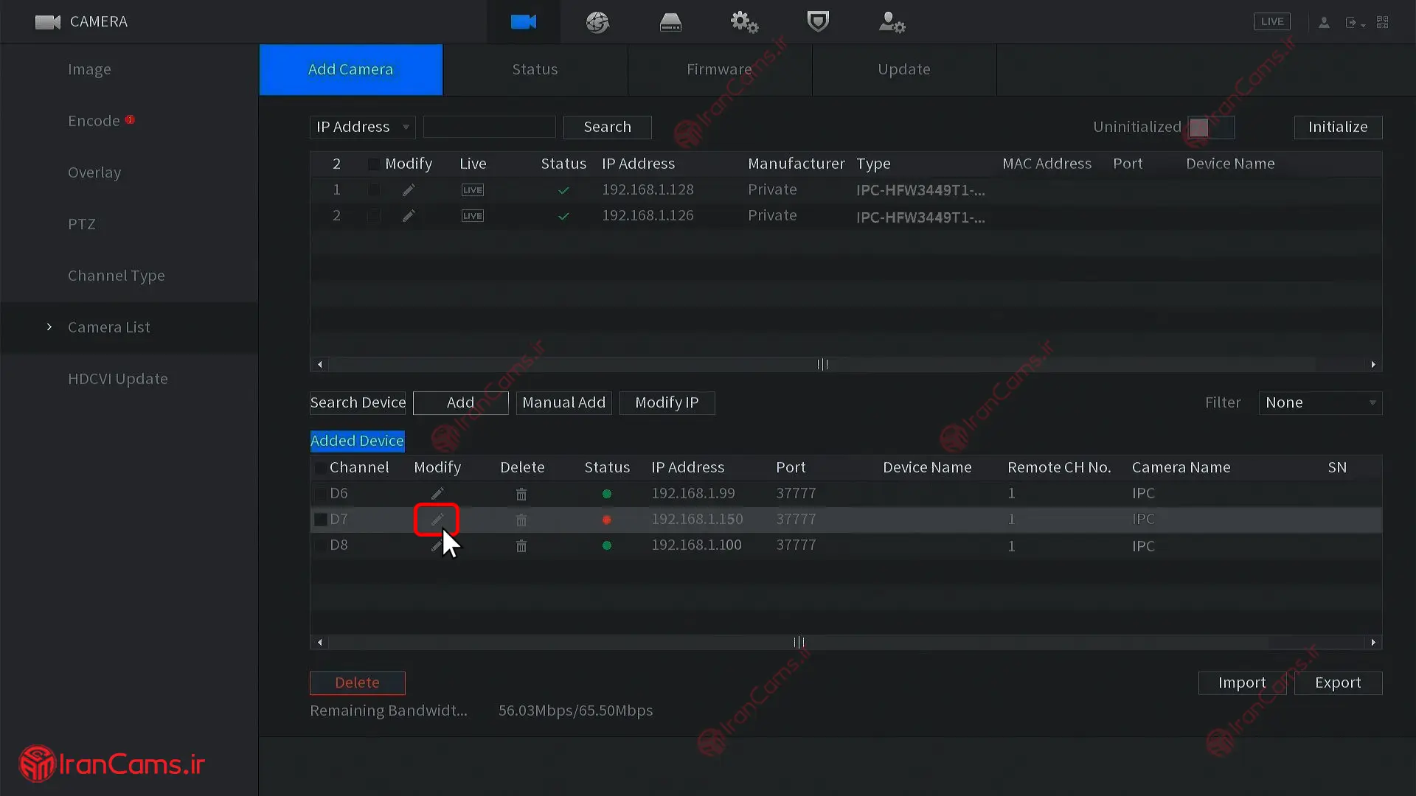Screen dimensions: 1416x796
Task: Click the Search button next to the input
Action: [x=607, y=127]
